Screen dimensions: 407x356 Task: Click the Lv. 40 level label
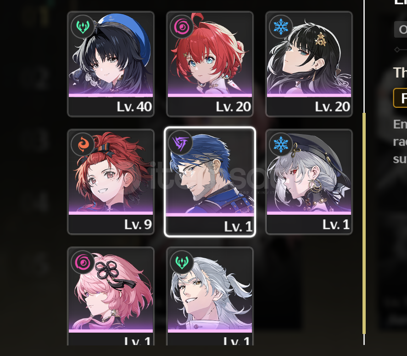click(x=134, y=106)
